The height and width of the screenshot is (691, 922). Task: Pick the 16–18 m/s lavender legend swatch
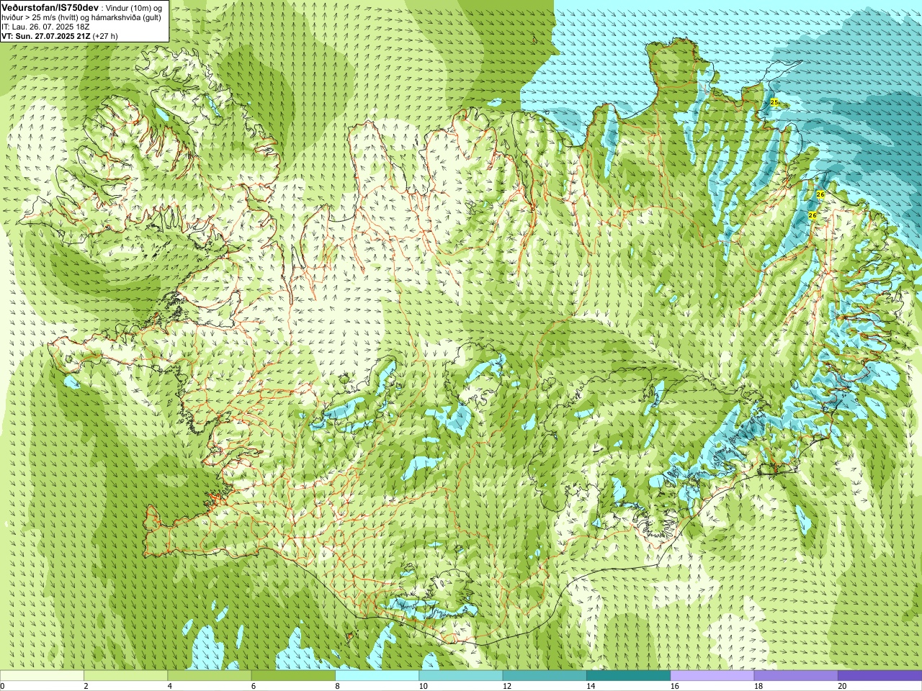[712, 676]
